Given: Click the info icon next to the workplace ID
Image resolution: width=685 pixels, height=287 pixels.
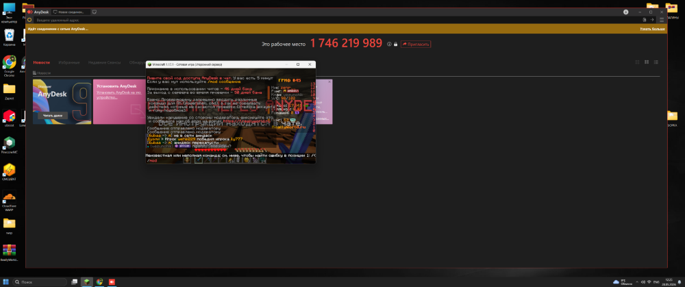Looking at the screenshot, I should tap(389, 44).
